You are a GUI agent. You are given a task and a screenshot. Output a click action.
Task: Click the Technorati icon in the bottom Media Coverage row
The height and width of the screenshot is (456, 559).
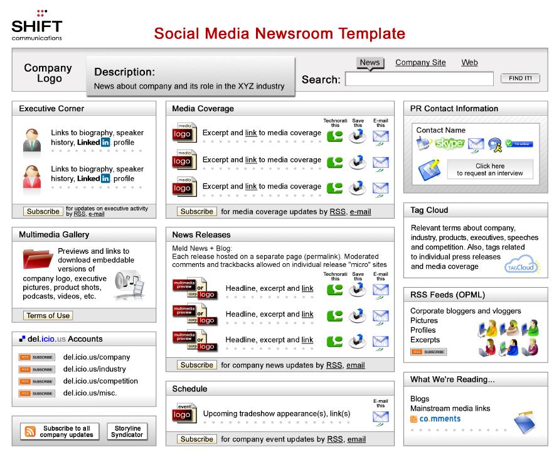(335, 188)
